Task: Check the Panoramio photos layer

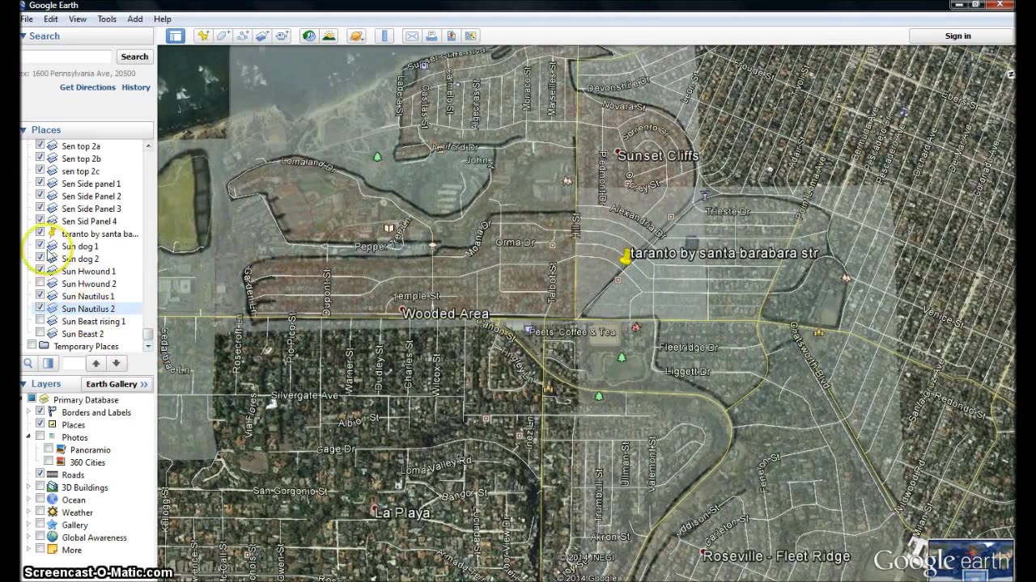Action: click(49, 449)
